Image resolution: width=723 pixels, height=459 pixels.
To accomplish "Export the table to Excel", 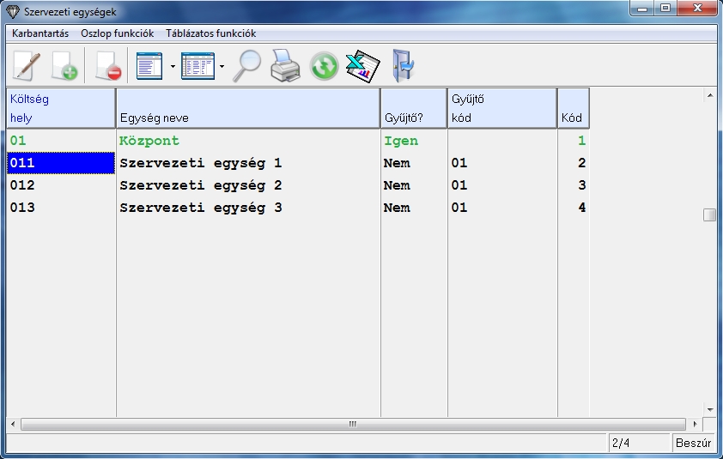I will (x=362, y=66).
